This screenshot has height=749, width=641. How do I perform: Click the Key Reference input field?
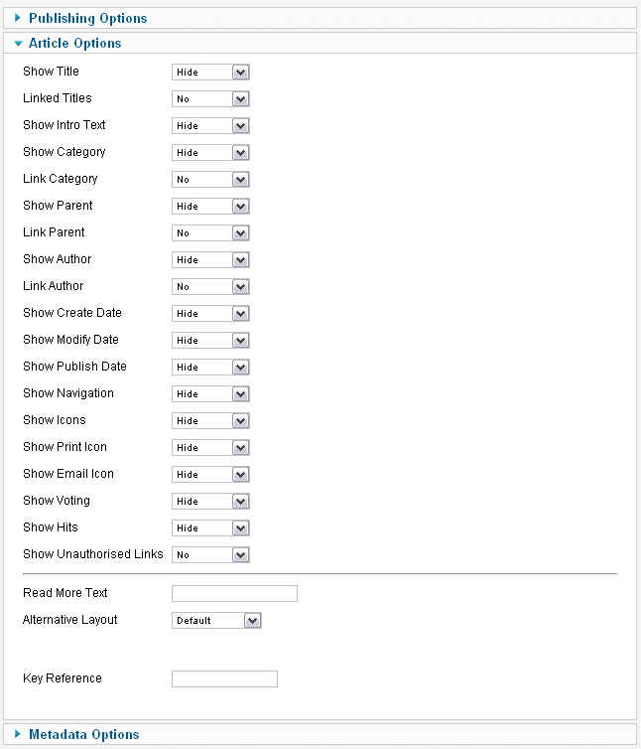[224, 678]
